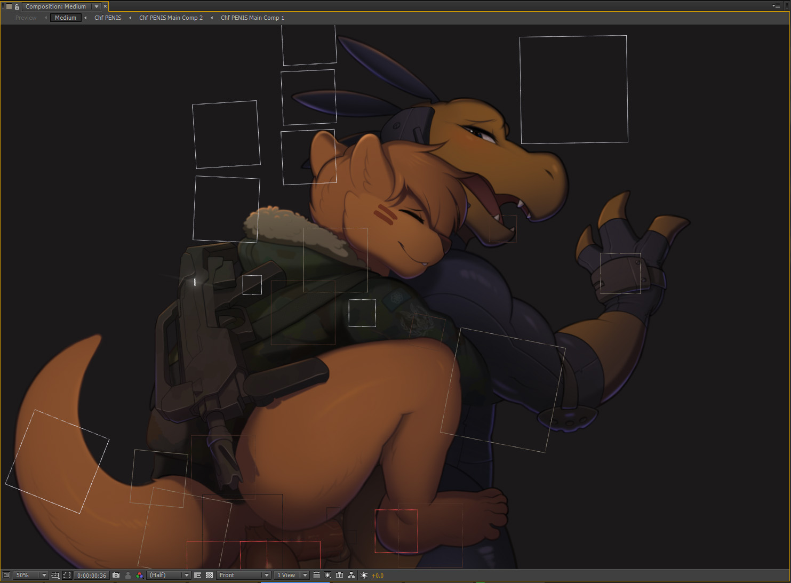Toggle mask and shape path visibility
791x583 pixels.
(x=67, y=575)
